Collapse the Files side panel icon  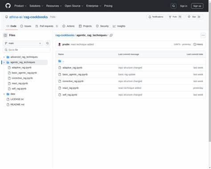pyautogui.click(x=5, y=35)
